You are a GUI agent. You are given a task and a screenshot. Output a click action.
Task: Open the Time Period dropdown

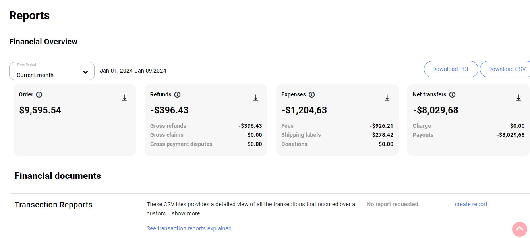52,71
